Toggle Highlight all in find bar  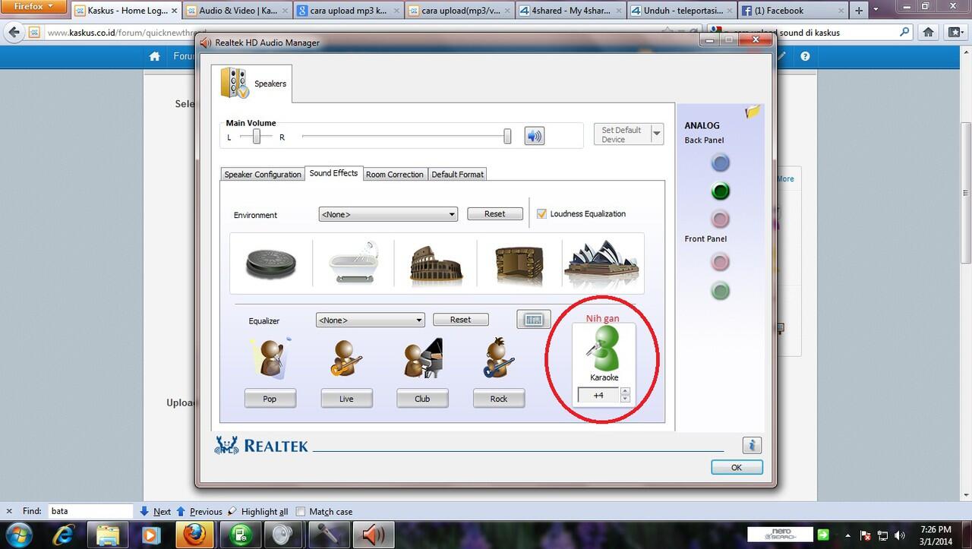pos(257,512)
